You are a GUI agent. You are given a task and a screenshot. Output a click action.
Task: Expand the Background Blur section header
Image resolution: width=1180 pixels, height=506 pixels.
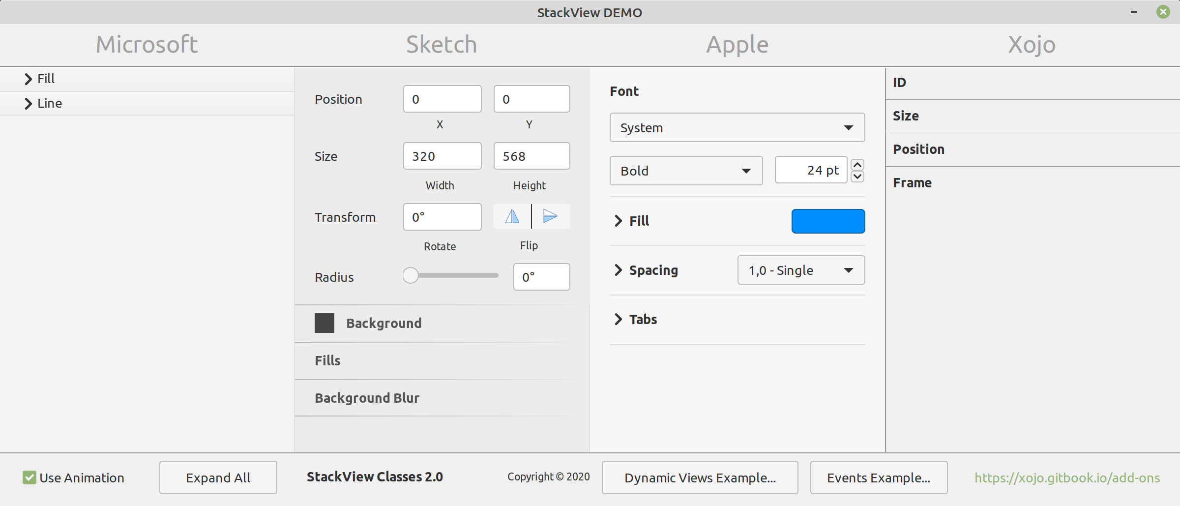tap(442, 398)
